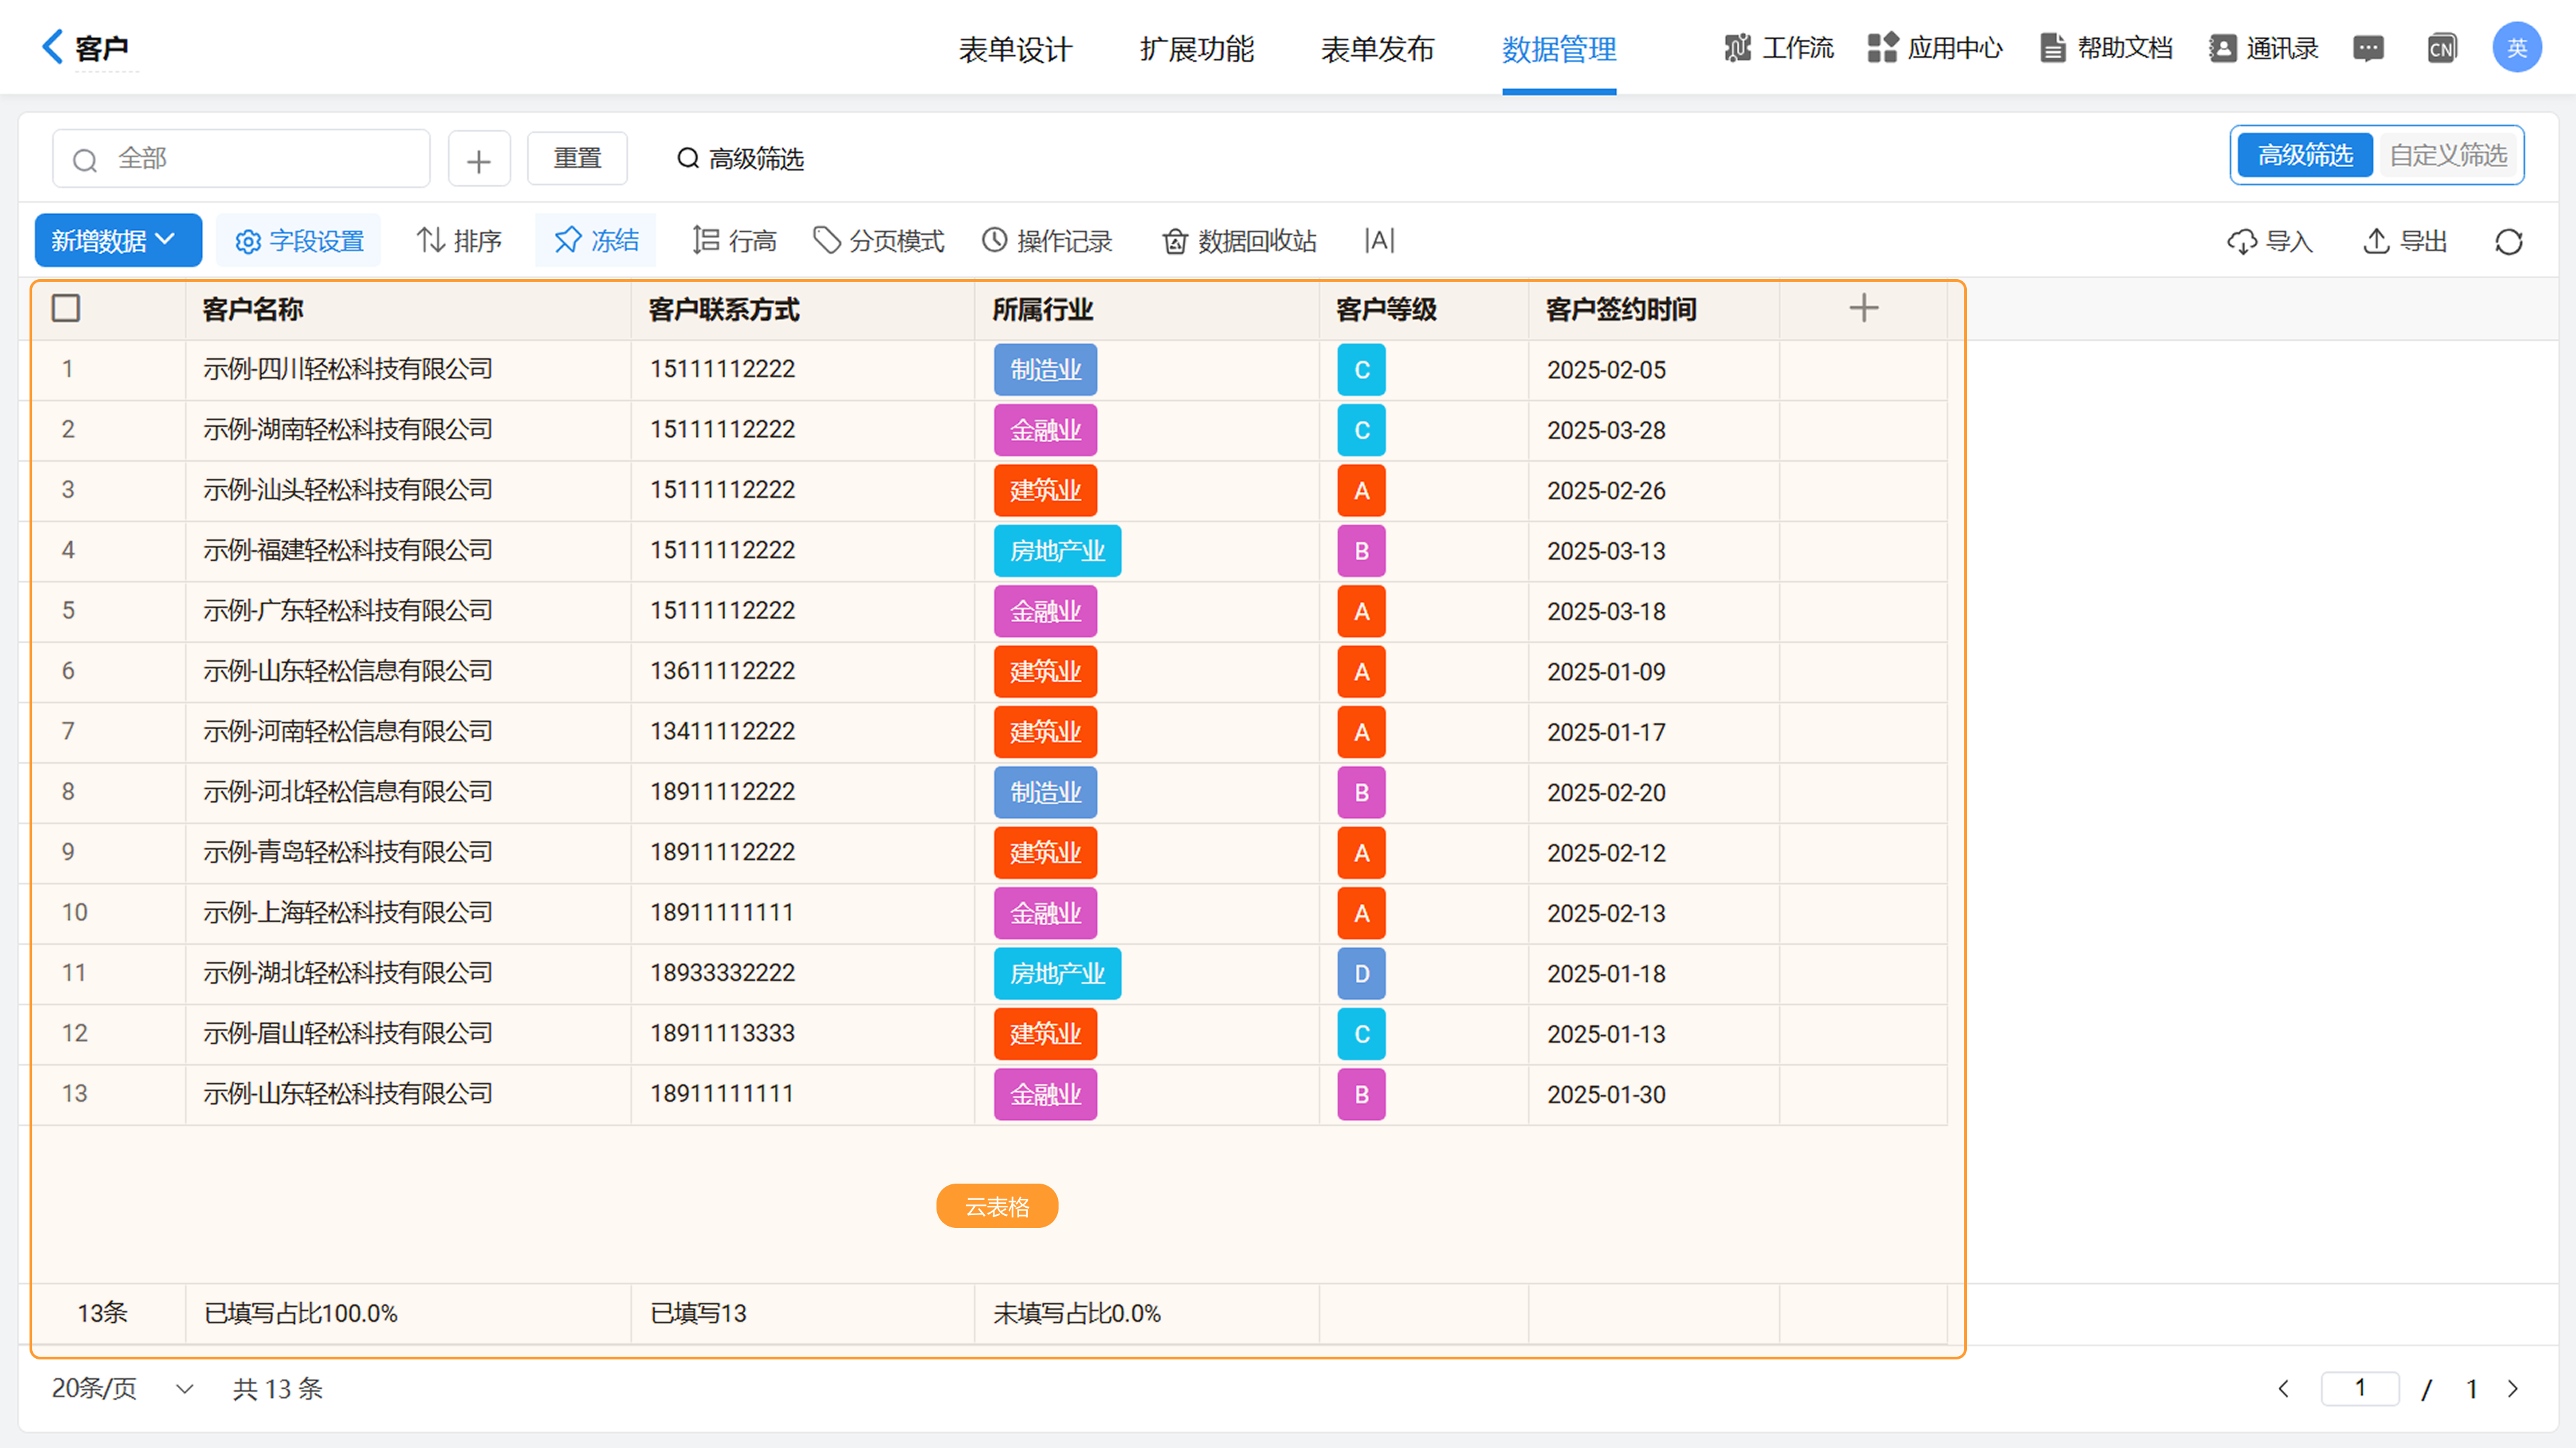Viewport: 2576px width, 1448px height.
Task: Open 数据回收站 recycle bin
Action: [x=1239, y=240]
